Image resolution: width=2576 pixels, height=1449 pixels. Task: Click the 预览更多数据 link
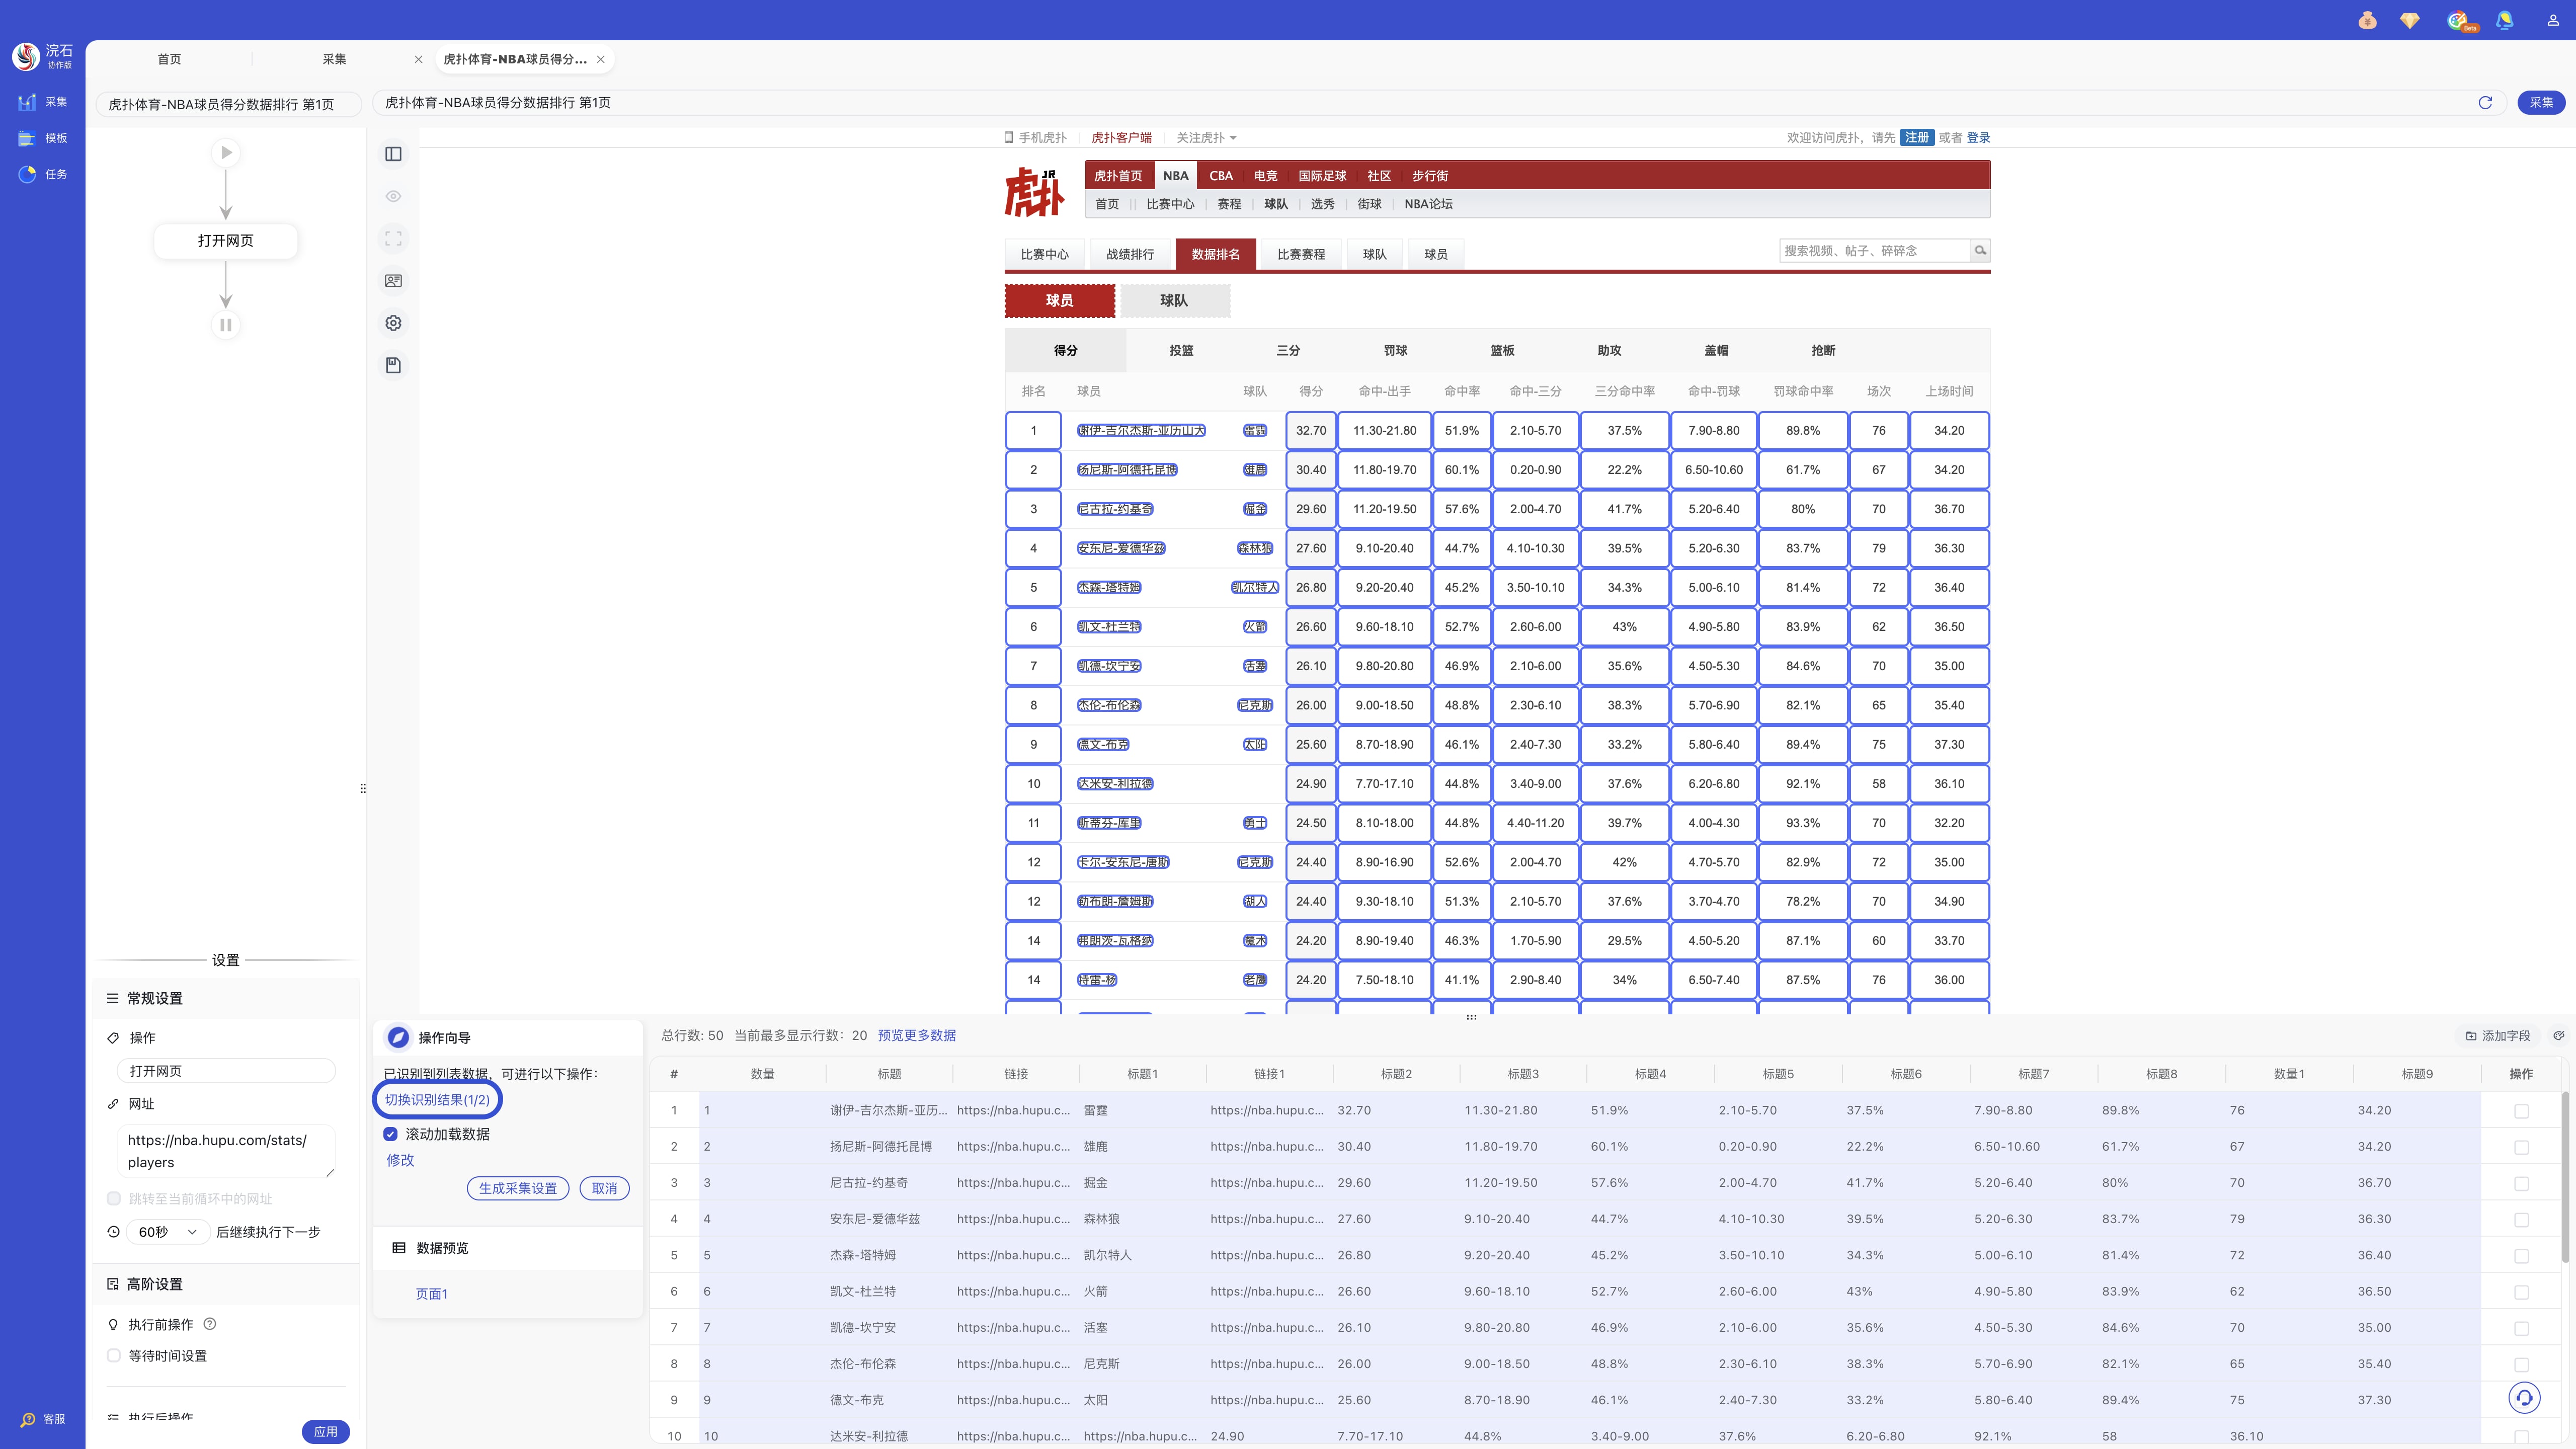(916, 1035)
